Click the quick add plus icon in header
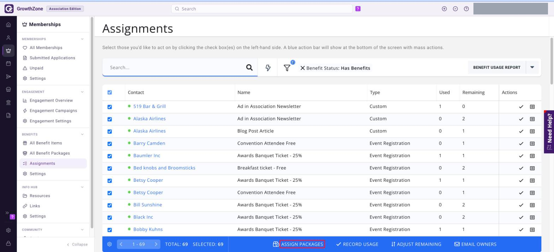 [x=444, y=9]
